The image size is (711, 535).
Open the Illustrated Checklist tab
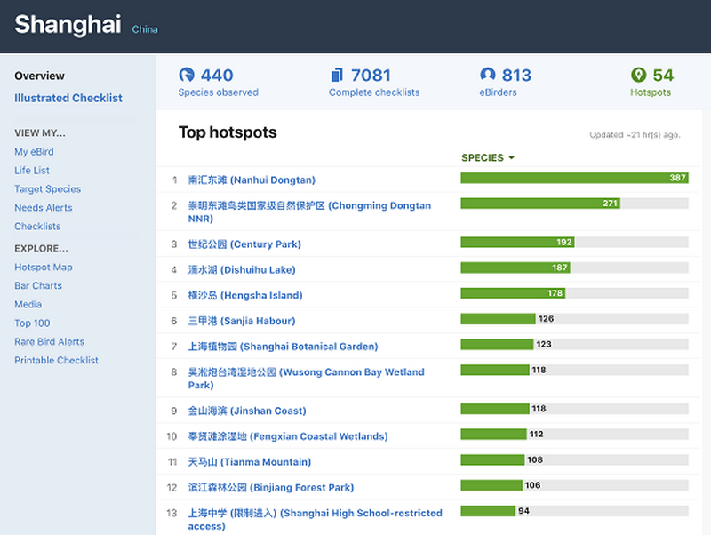click(68, 98)
